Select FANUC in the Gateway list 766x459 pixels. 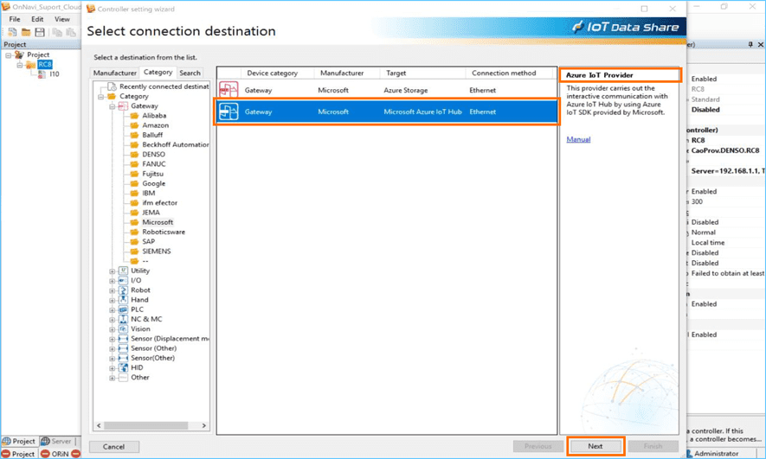154,164
